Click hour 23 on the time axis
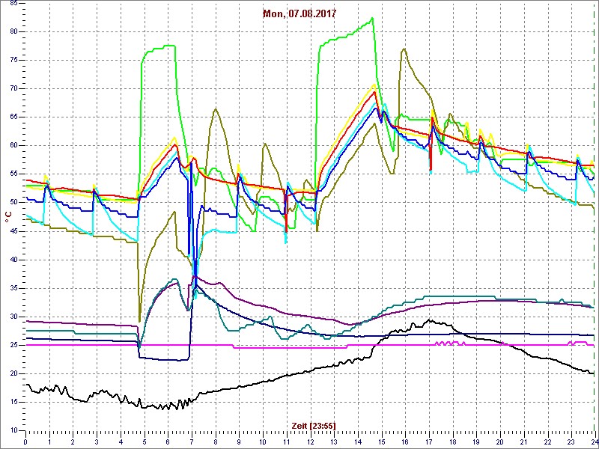 571,442
